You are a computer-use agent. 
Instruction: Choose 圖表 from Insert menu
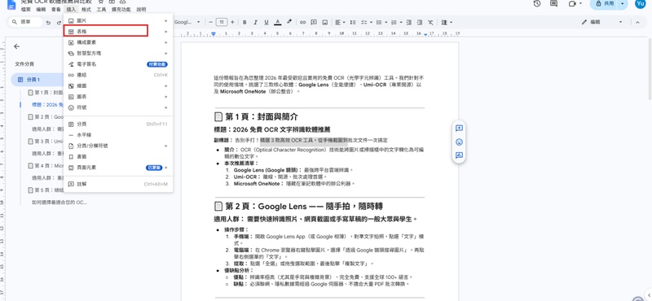[118, 96]
